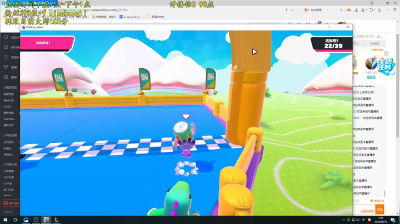
Task: Open the ranking icon in Douyu sidebar
Action: tap(6, 47)
